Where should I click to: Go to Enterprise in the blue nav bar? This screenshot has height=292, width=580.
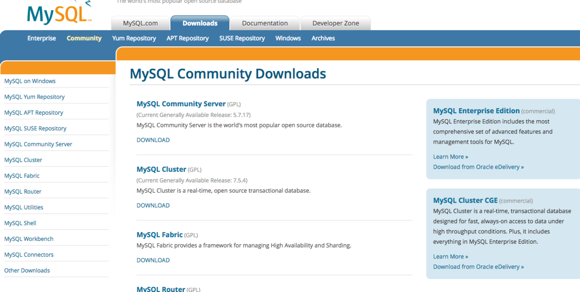click(x=42, y=38)
